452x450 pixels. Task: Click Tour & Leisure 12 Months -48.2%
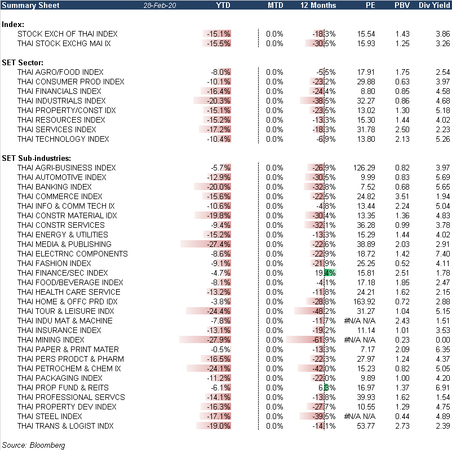(324, 311)
